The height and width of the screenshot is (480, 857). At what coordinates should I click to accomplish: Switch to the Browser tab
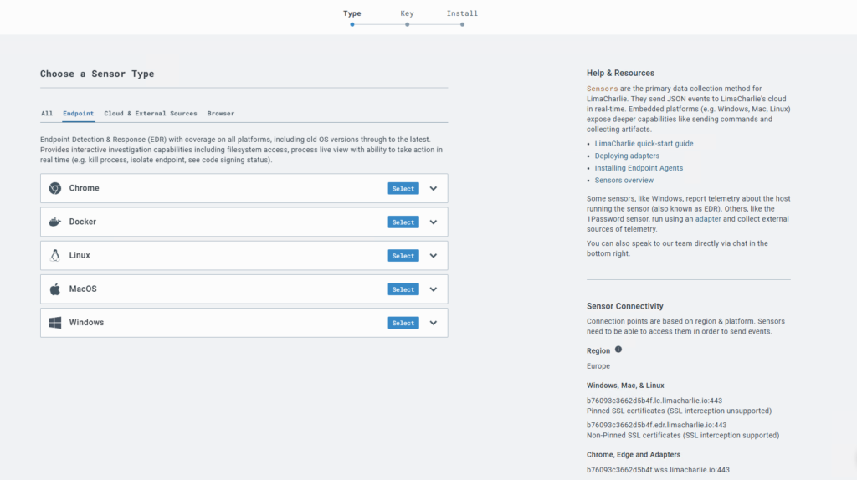coord(221,114)
